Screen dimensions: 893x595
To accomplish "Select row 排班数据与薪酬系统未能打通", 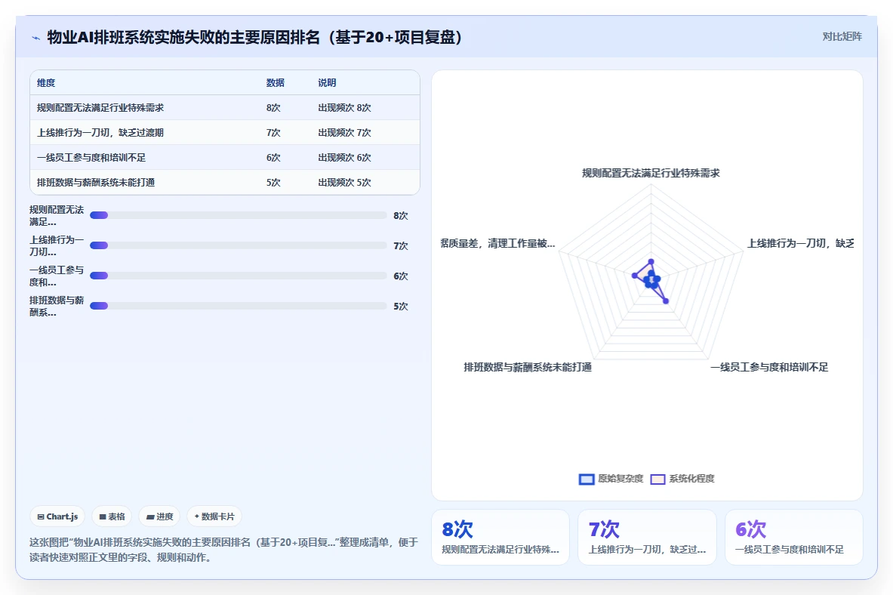I will 225,183.
